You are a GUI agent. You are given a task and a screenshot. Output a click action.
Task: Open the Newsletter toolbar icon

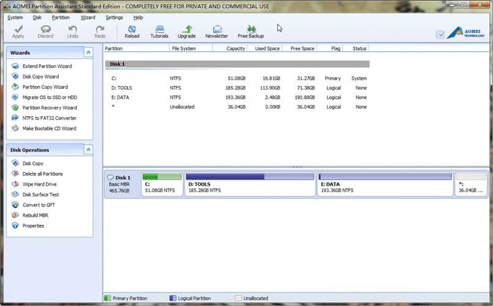(x=217, y=31)
